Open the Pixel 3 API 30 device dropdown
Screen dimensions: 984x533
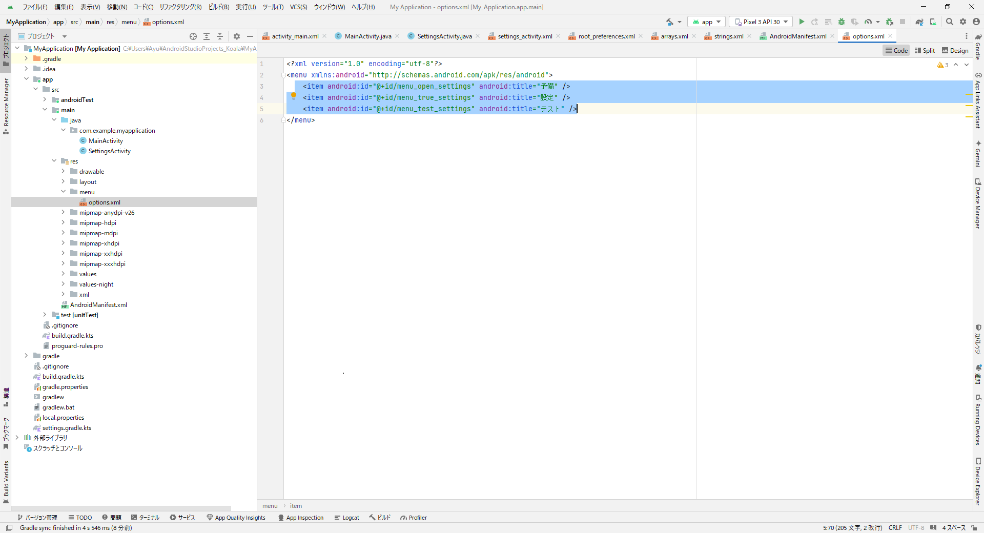coord(761,22)
